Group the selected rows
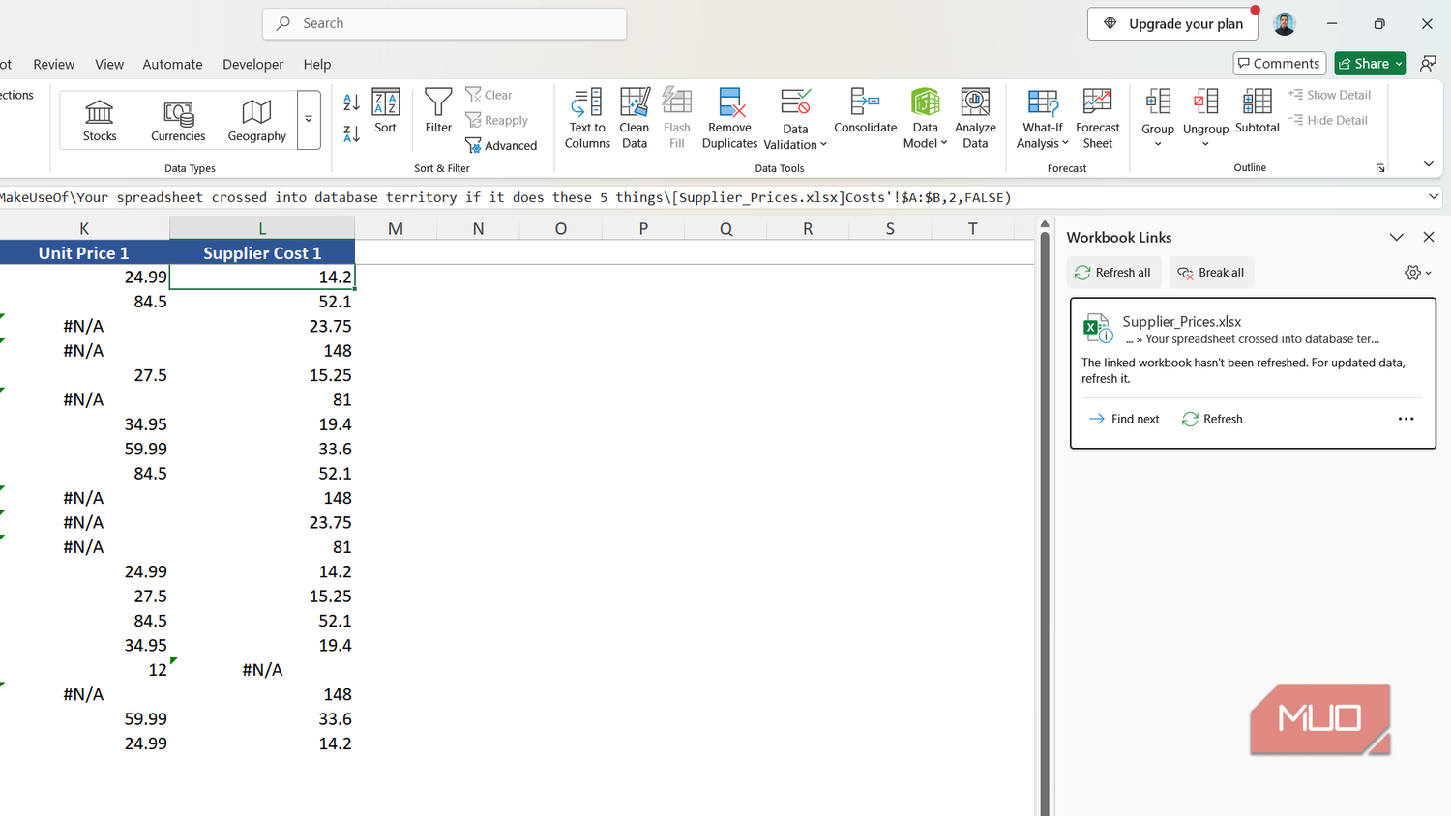The width and height of the screenshot is (1451, 816). tap(1158, 118)
